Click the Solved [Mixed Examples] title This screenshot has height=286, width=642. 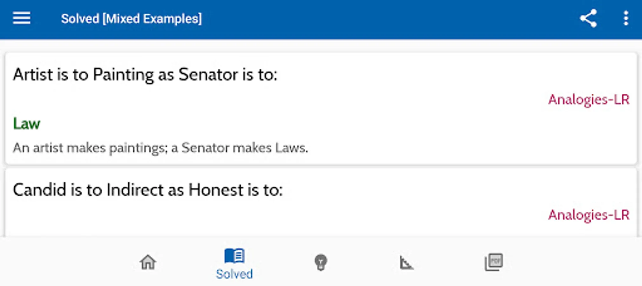pos(131,19)
